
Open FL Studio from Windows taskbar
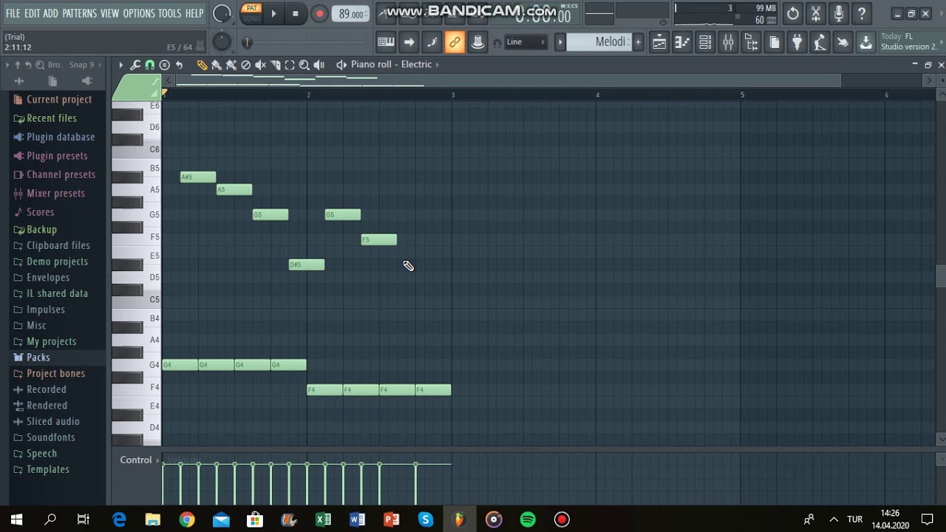tap(460, 519)
